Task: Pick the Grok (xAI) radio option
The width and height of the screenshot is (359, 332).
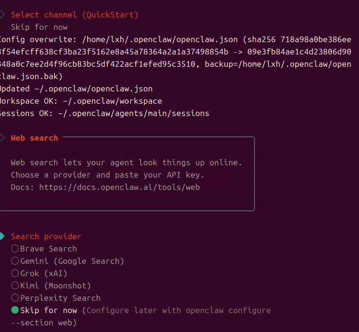Action: click(x=15, y=273)
